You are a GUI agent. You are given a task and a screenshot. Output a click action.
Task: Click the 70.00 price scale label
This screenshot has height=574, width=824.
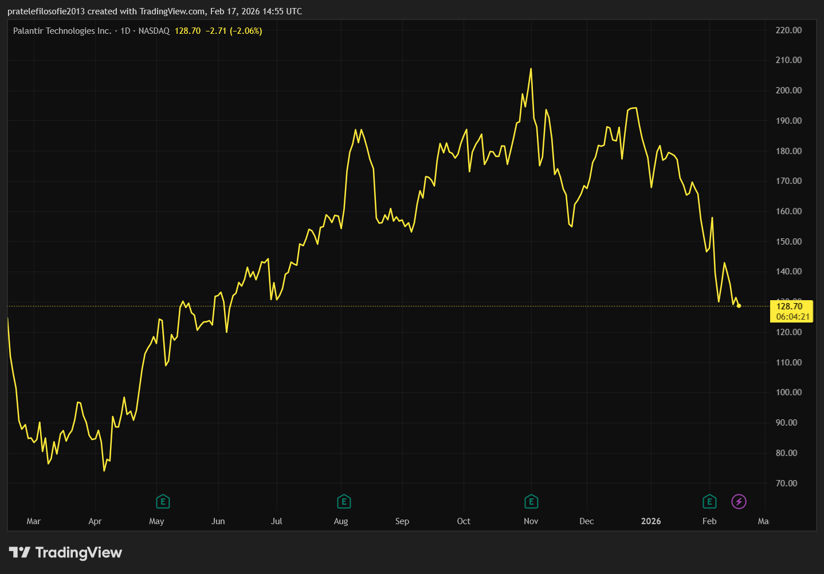pyautogui.click(x=786, y=483)
